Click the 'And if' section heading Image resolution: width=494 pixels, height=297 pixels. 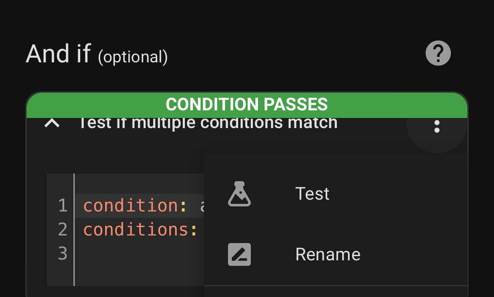(x=58, y=54)
